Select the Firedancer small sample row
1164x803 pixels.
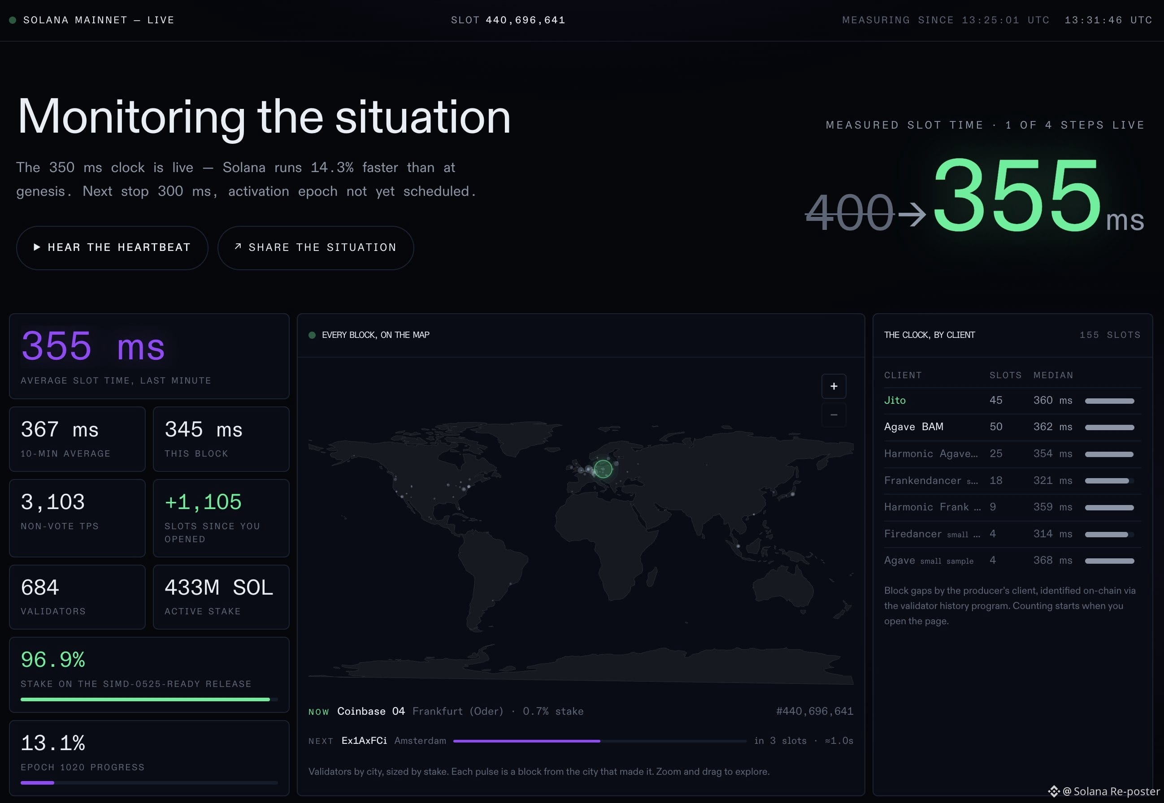[x=1012, y=534]
